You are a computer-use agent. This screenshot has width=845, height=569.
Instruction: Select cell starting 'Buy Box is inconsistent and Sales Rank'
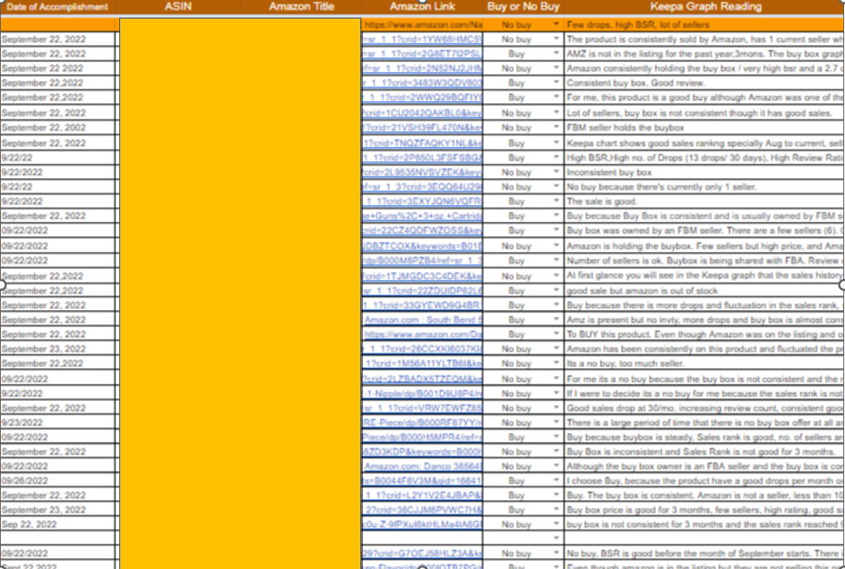[x=705, y=451]
